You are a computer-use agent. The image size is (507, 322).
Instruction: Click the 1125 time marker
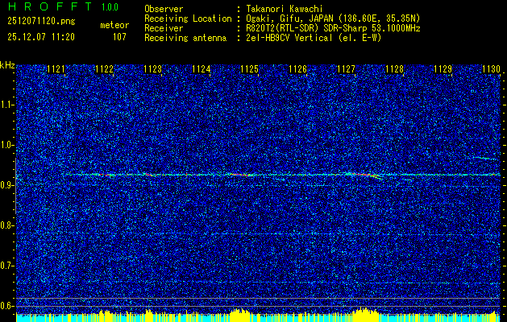click(249, 69)
